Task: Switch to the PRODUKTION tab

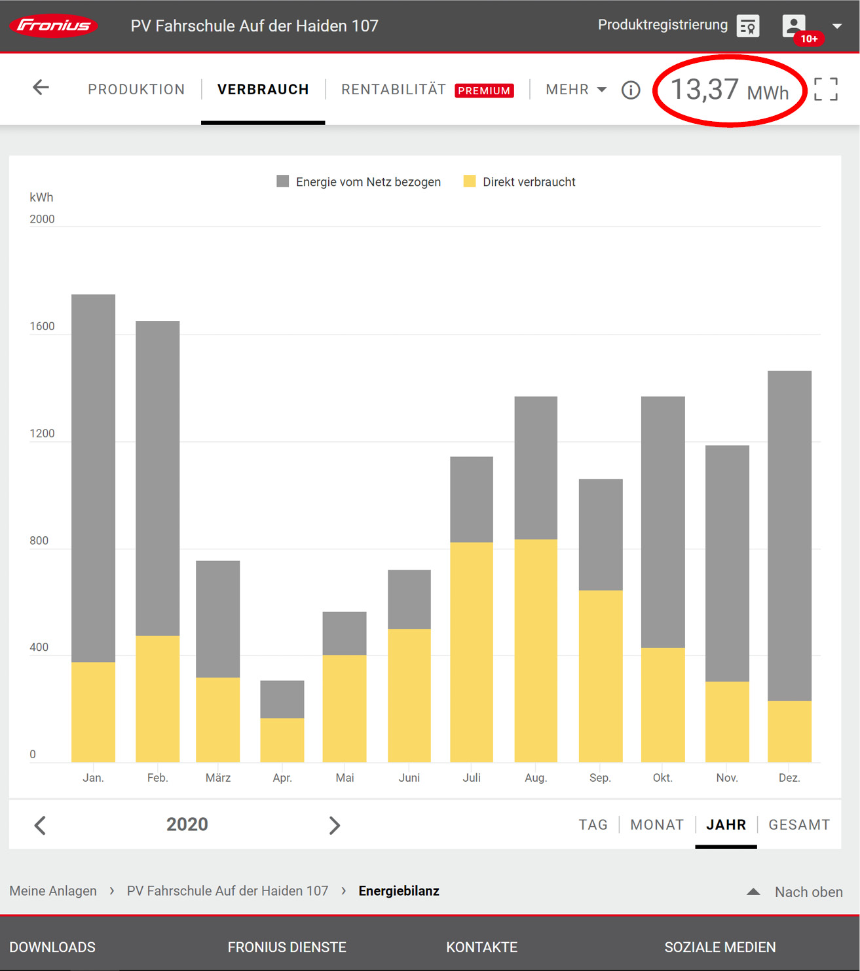Action: [136, 89]
